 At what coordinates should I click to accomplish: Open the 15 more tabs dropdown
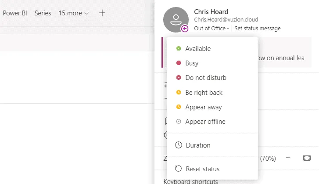pyautogui.click(x=73, y=13)
